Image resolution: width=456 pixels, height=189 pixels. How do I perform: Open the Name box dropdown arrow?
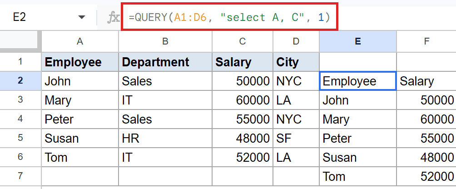click(82, 17)
